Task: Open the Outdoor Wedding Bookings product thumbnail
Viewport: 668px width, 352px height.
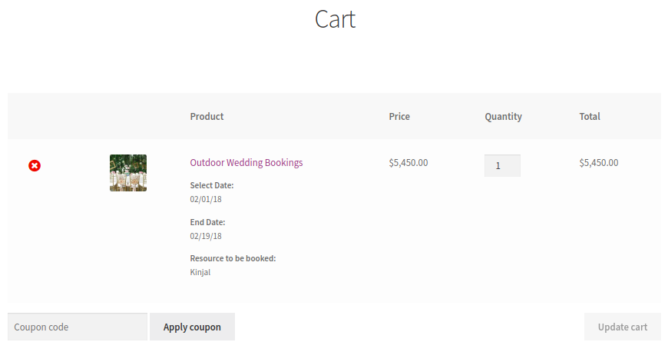Action: click(128, 173)
